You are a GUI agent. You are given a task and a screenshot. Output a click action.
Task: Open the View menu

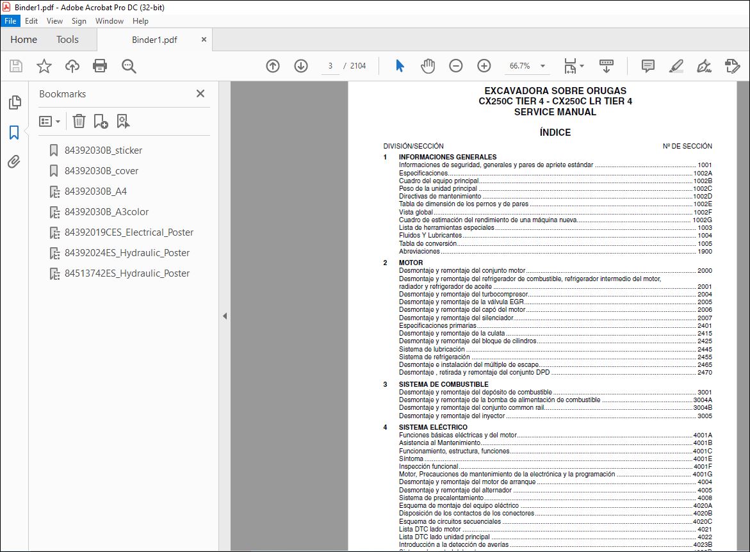(x=54, y=21)
